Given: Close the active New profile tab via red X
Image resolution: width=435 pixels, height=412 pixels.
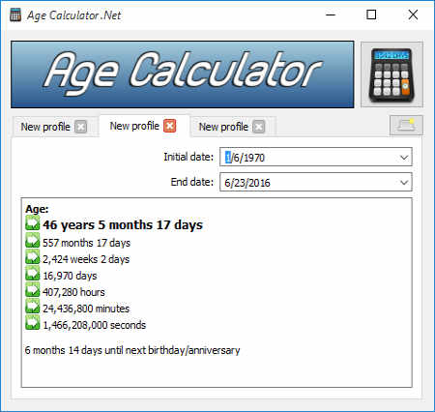Looking at the screenshot, I should (170, 126).
